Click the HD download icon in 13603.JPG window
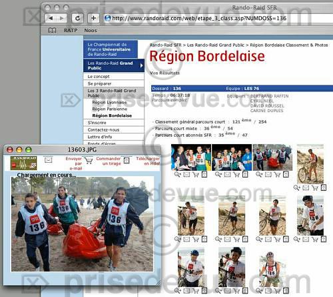The height and width of the screenshot is (297, 333). (x=127, y=161)
